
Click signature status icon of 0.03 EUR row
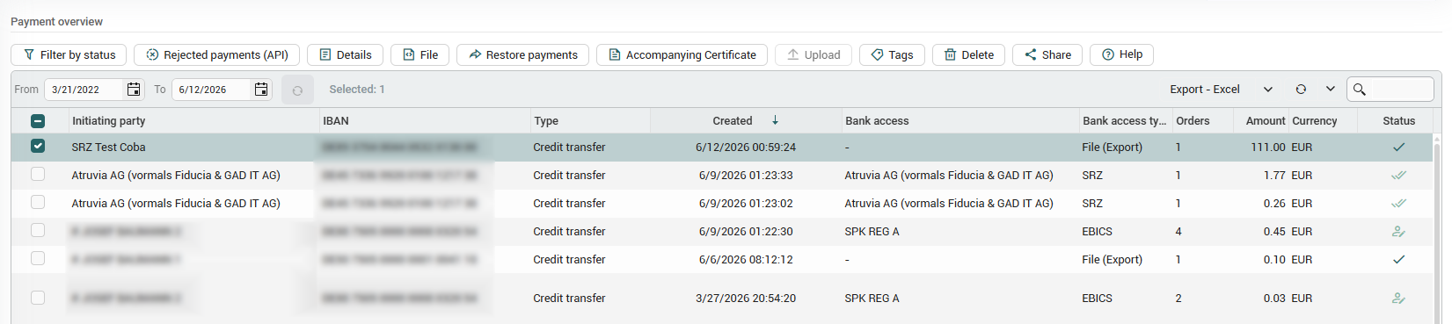coord(1398,299)
